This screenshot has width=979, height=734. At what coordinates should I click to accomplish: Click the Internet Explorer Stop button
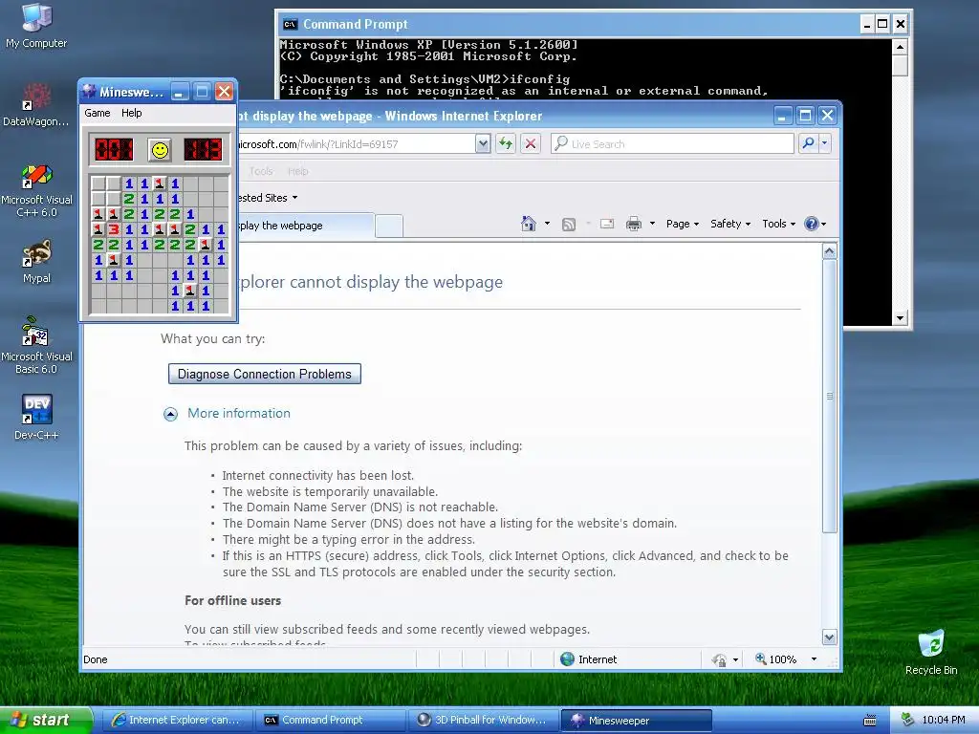point(531,144)
